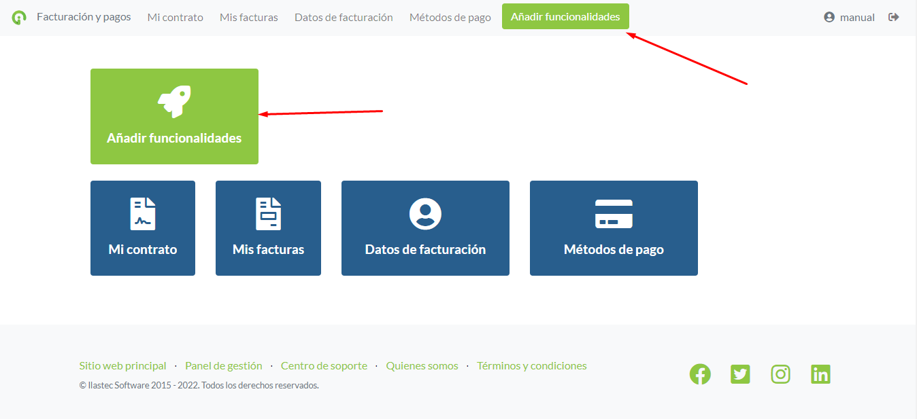Go to Mis facturas in navbar
The height and width of the screenshot is (419, 917).
(248, 18)
